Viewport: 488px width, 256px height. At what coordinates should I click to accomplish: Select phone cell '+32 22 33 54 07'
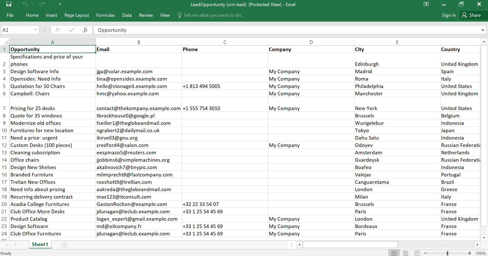pos(225,204)
